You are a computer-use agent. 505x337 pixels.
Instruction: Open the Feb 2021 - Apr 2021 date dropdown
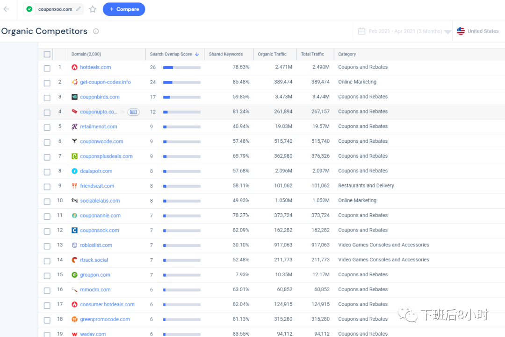pyautogui.click(x=405, y=31)
